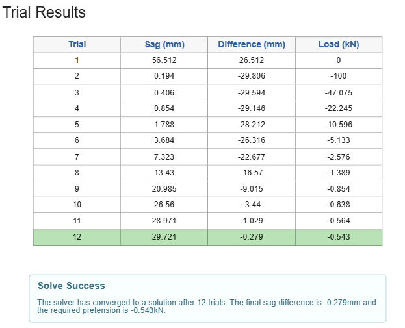This screenshot has height=328, width=405.
Task: Select the 13.43 sag cell
Action: [164, 173]
